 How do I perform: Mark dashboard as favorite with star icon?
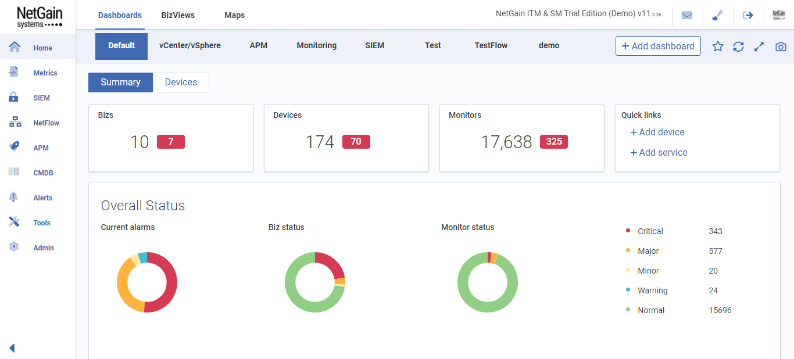(718, 46)
